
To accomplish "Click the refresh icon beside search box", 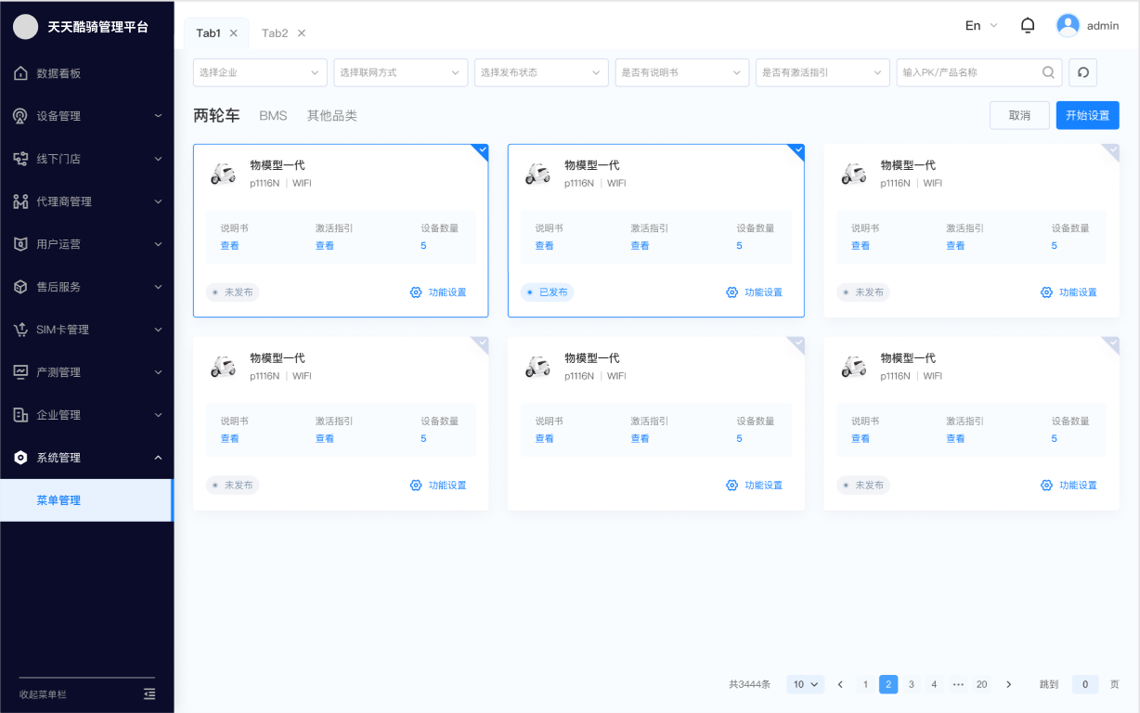I will click(1082, 72).
